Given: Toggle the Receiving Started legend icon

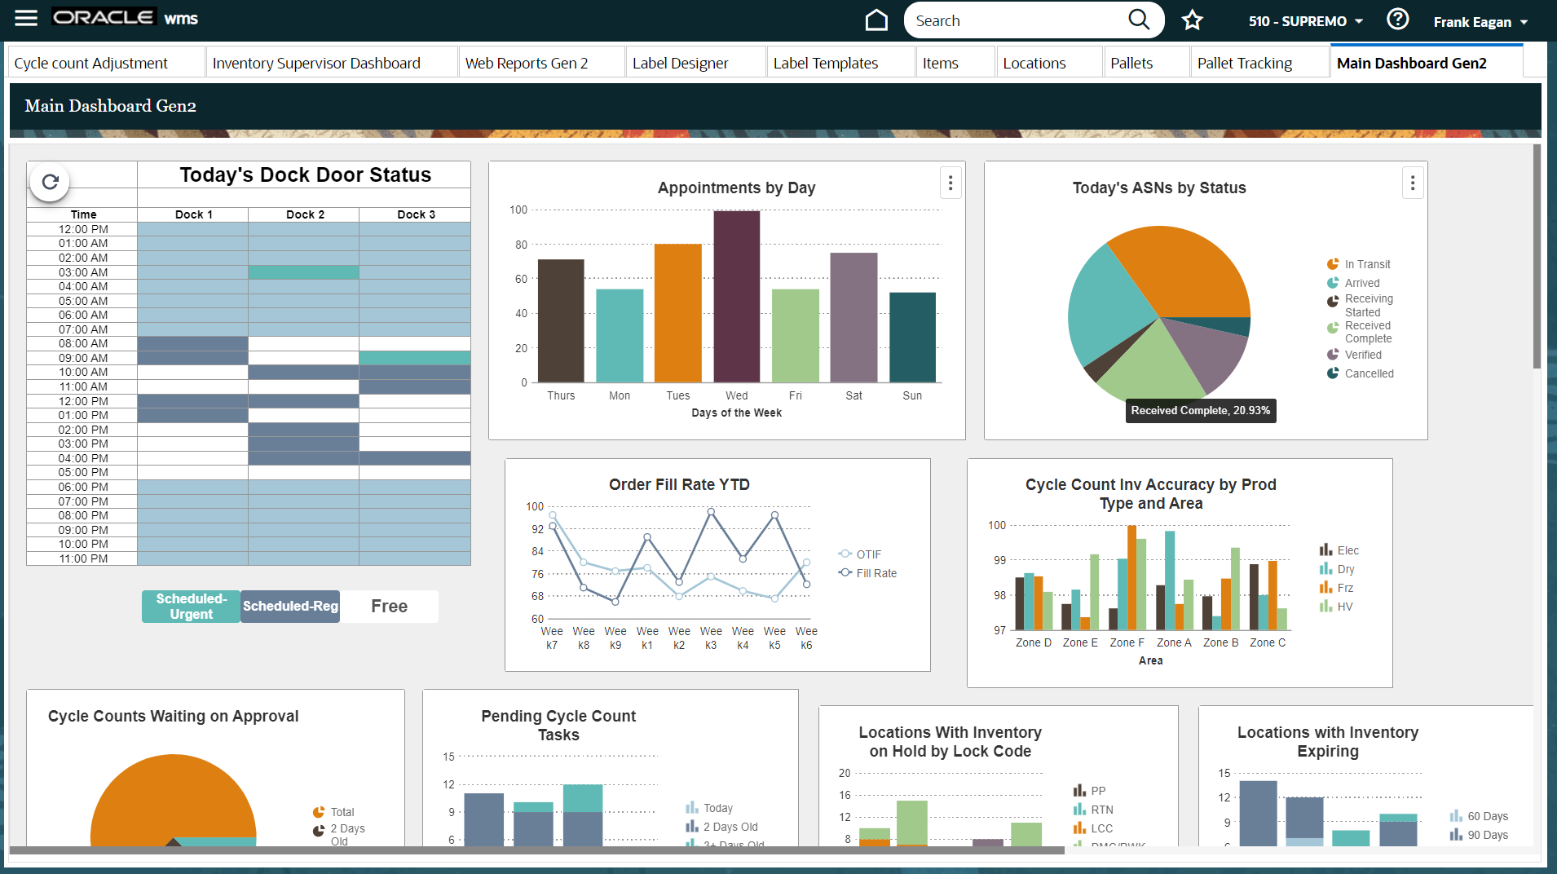Looking at the screenshot, I should tap(1333, 301).
